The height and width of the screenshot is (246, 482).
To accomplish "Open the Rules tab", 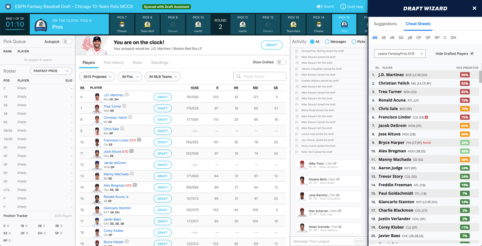I will [138, 63].
